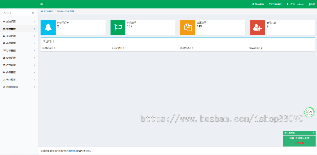
Task: Expand the 自提点管理 chevron
Action: pos(35,87)
